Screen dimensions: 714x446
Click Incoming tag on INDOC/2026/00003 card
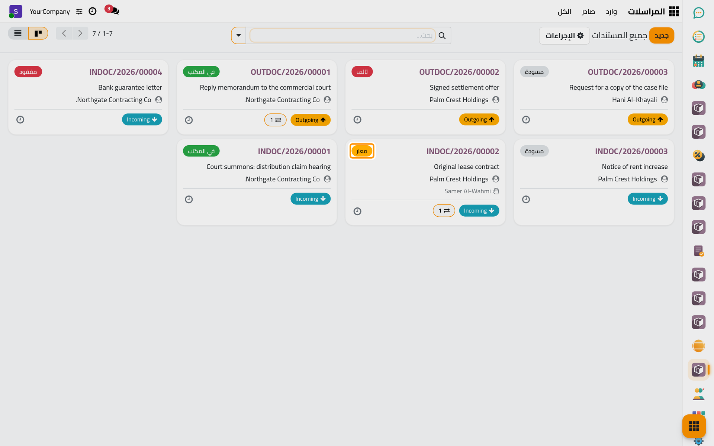coord(647,199)
